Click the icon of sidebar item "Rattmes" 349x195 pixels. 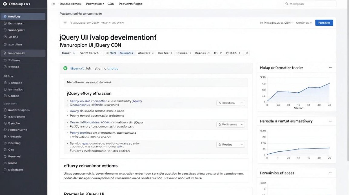coord(5,60)
